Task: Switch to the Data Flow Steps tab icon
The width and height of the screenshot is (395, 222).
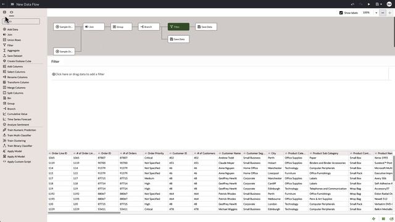Action: [x=12, y=12]
